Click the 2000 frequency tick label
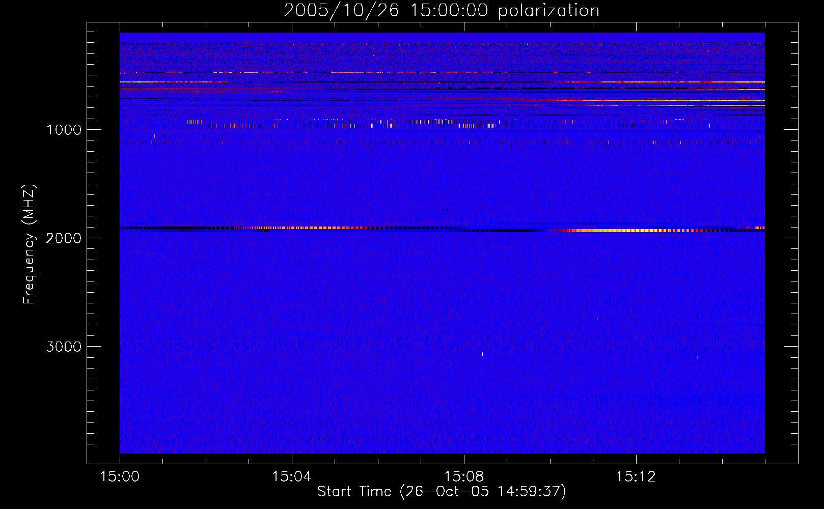This screenshot has height=509, width=824. coord(64,238)
